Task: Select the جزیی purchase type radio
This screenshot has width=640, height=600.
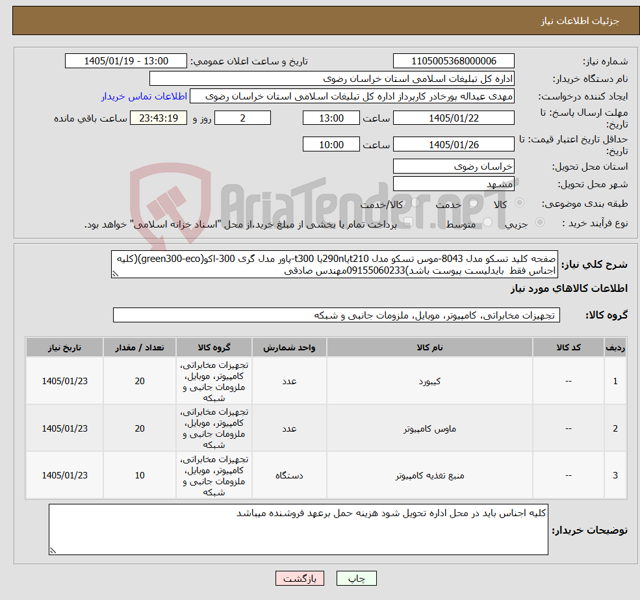Action: (x=539, y=222)
